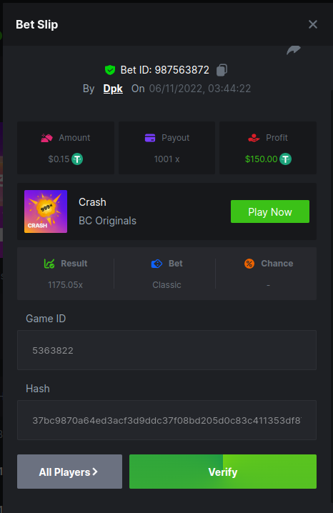333x513 pixels.
Task: Click the Crash game title
Action: coord(92,202)
